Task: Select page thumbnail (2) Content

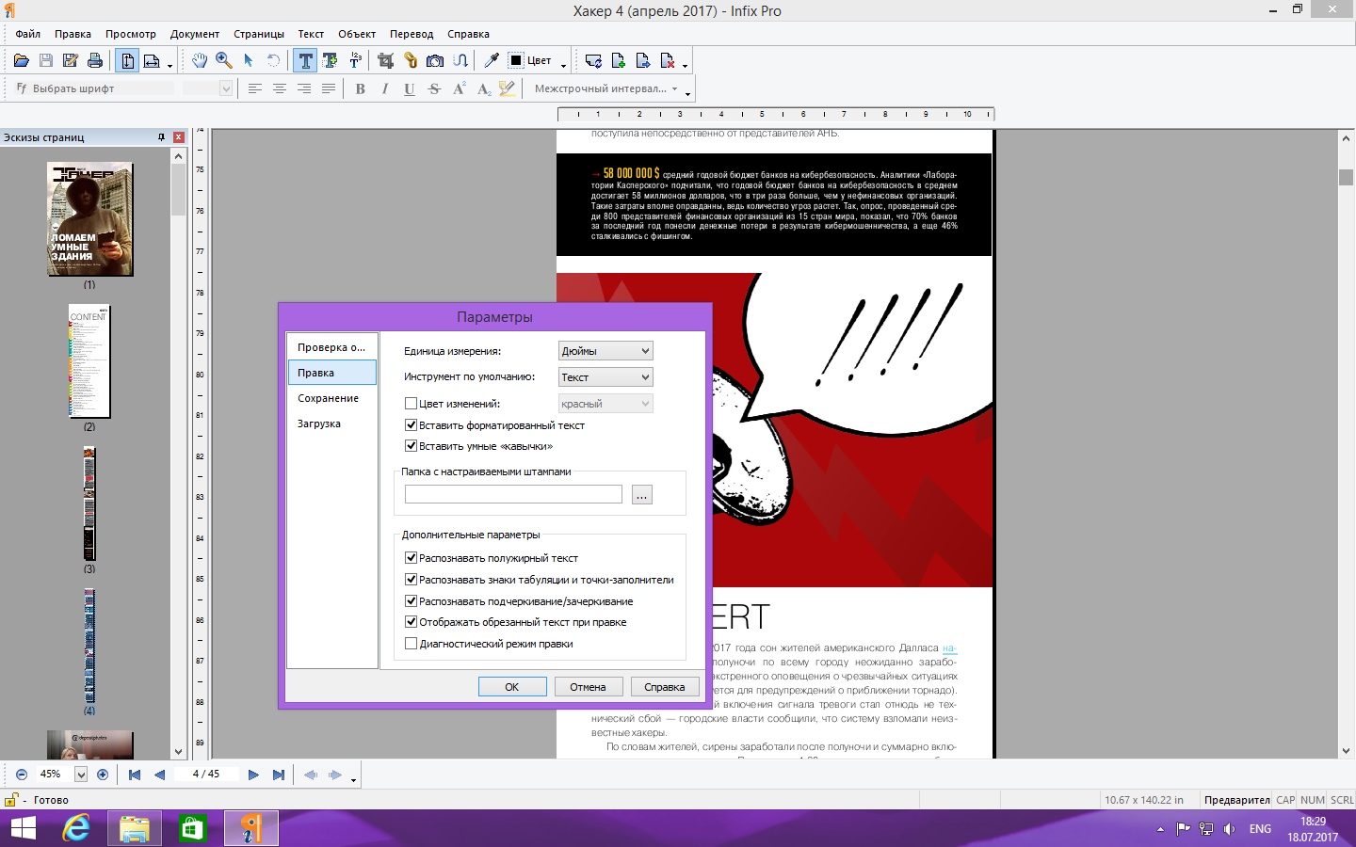Action: (x=89, y=361)
